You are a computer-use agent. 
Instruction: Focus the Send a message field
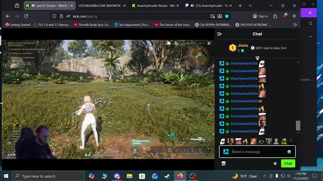point(257,152)
